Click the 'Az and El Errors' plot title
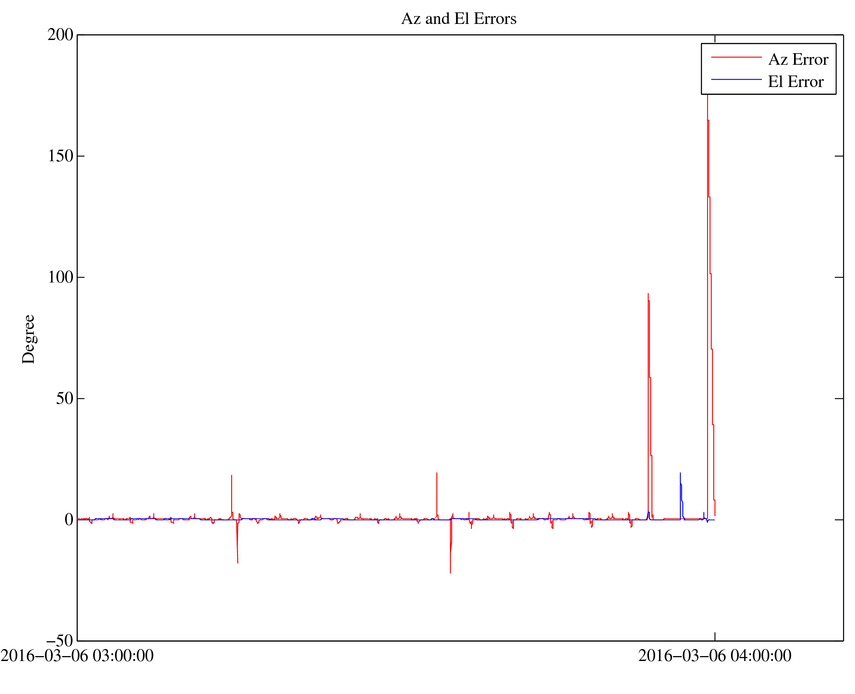The height and width of the screenshot is (694, 855). coord(458,19)
